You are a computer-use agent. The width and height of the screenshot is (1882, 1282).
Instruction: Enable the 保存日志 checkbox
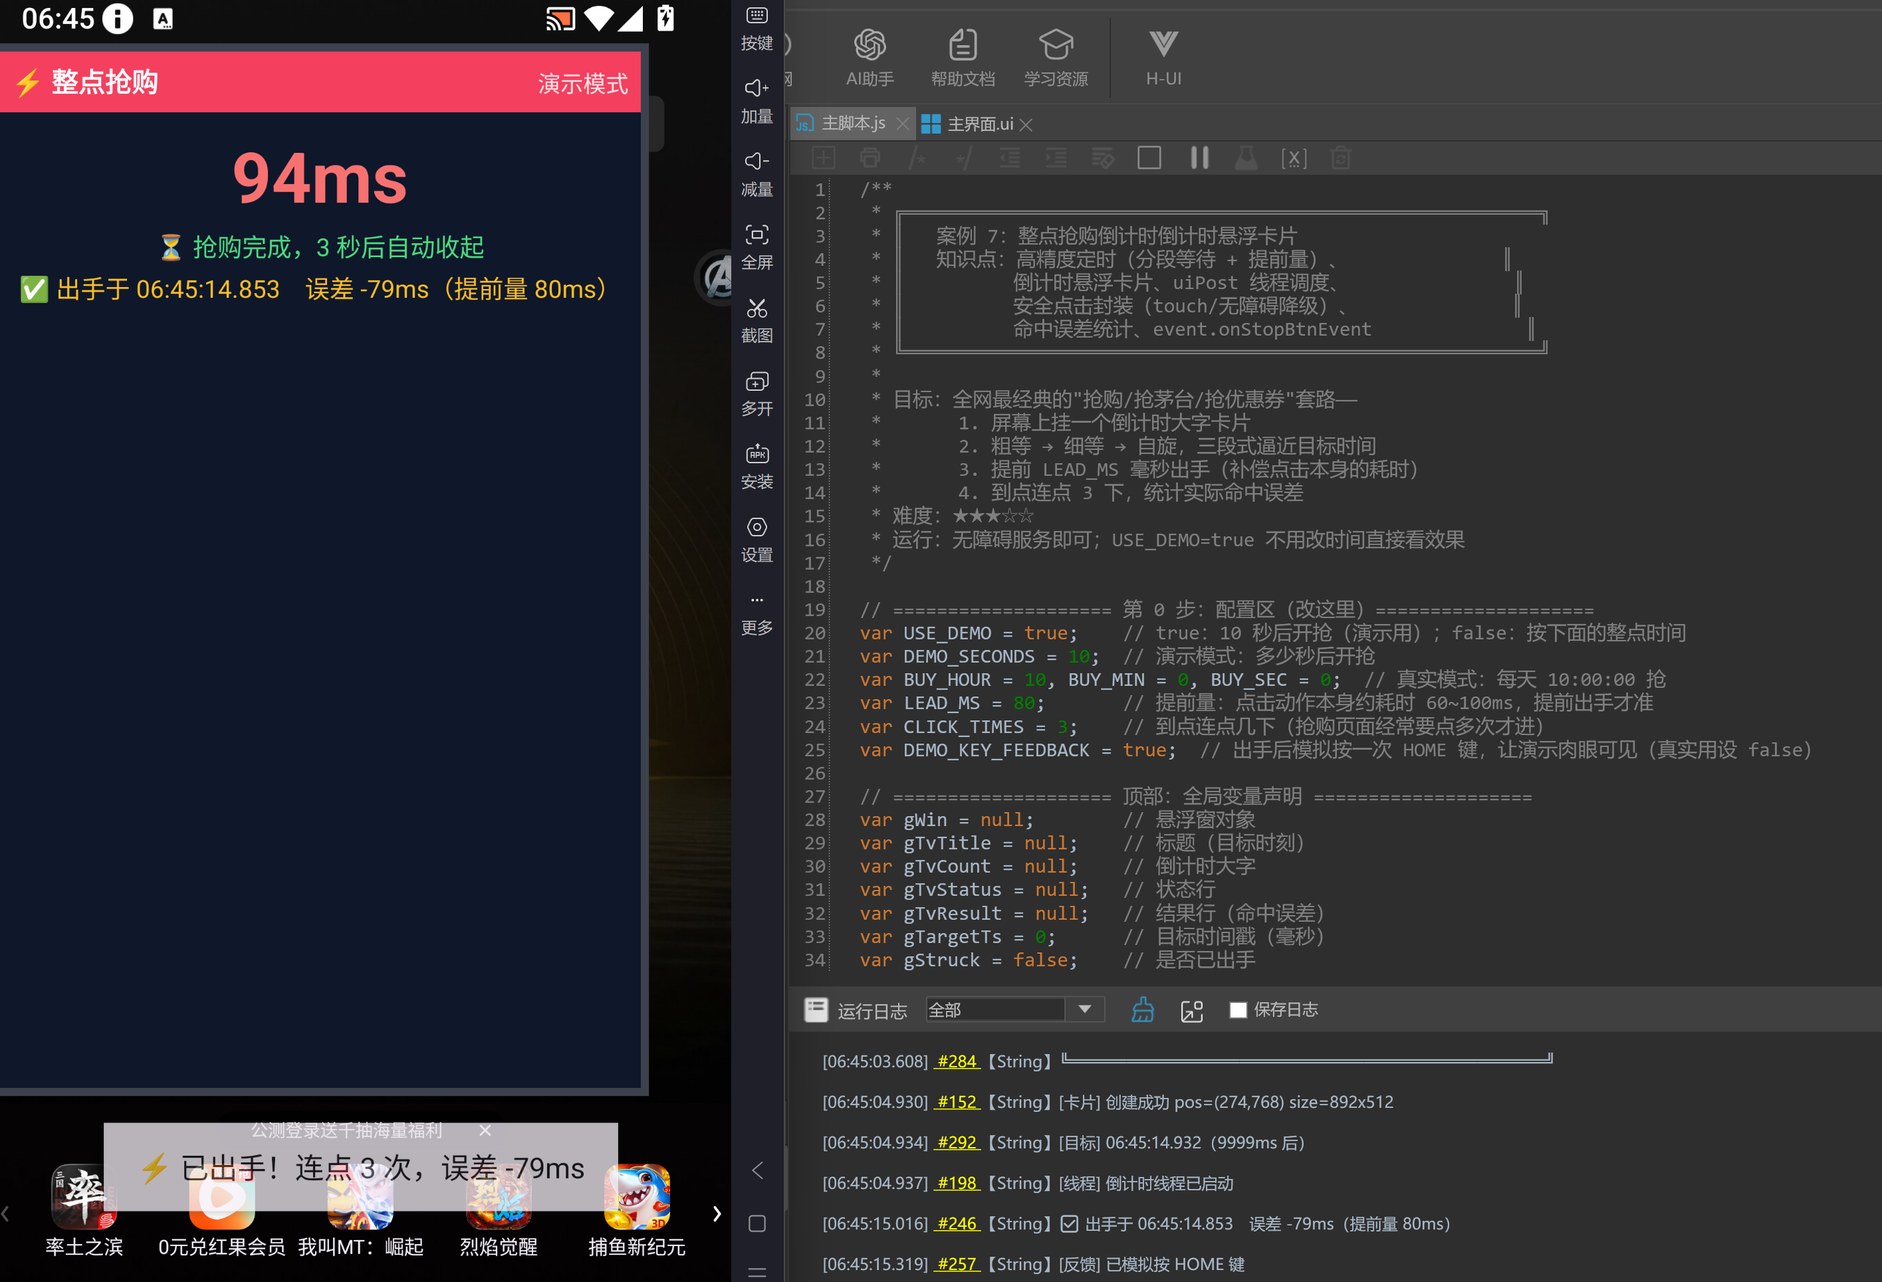point(1237,1010)
